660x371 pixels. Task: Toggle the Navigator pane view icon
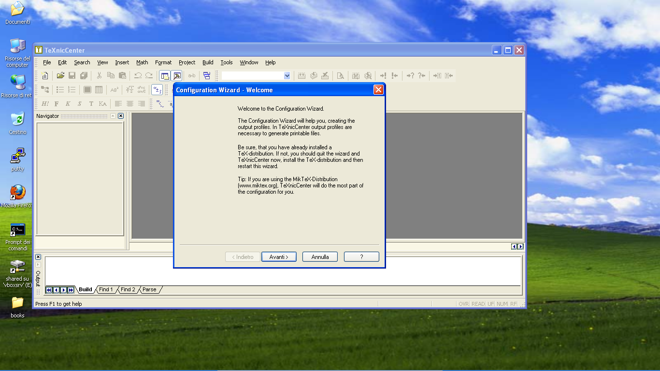[x=165, y=75]
